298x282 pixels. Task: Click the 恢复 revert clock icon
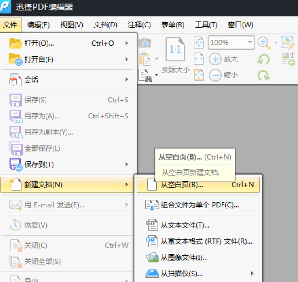click(x=15, y=225)
